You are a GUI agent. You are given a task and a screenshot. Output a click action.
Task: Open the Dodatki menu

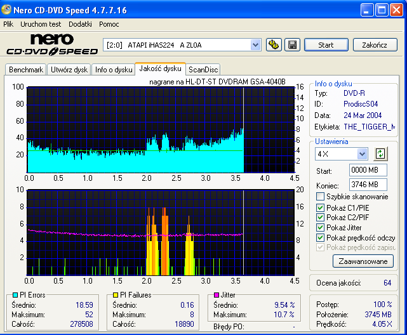(x=80, y=24)
